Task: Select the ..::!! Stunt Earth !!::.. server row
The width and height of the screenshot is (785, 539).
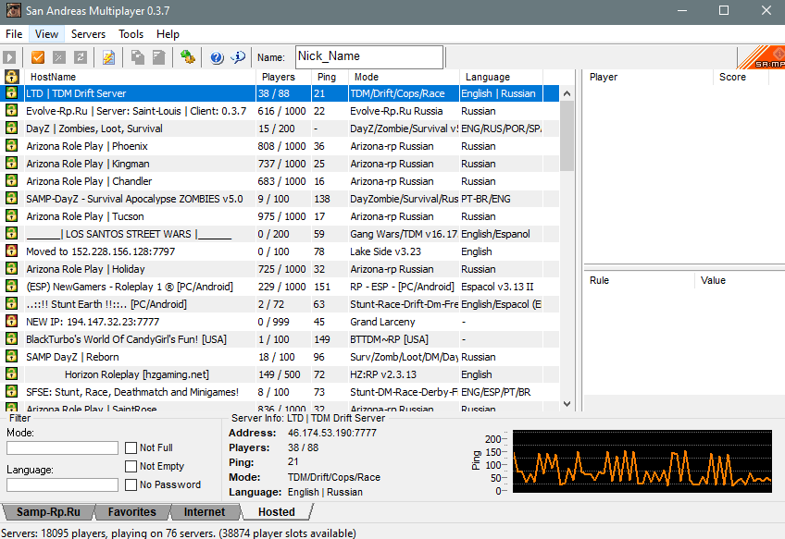Action: click(x=281, y=304)
